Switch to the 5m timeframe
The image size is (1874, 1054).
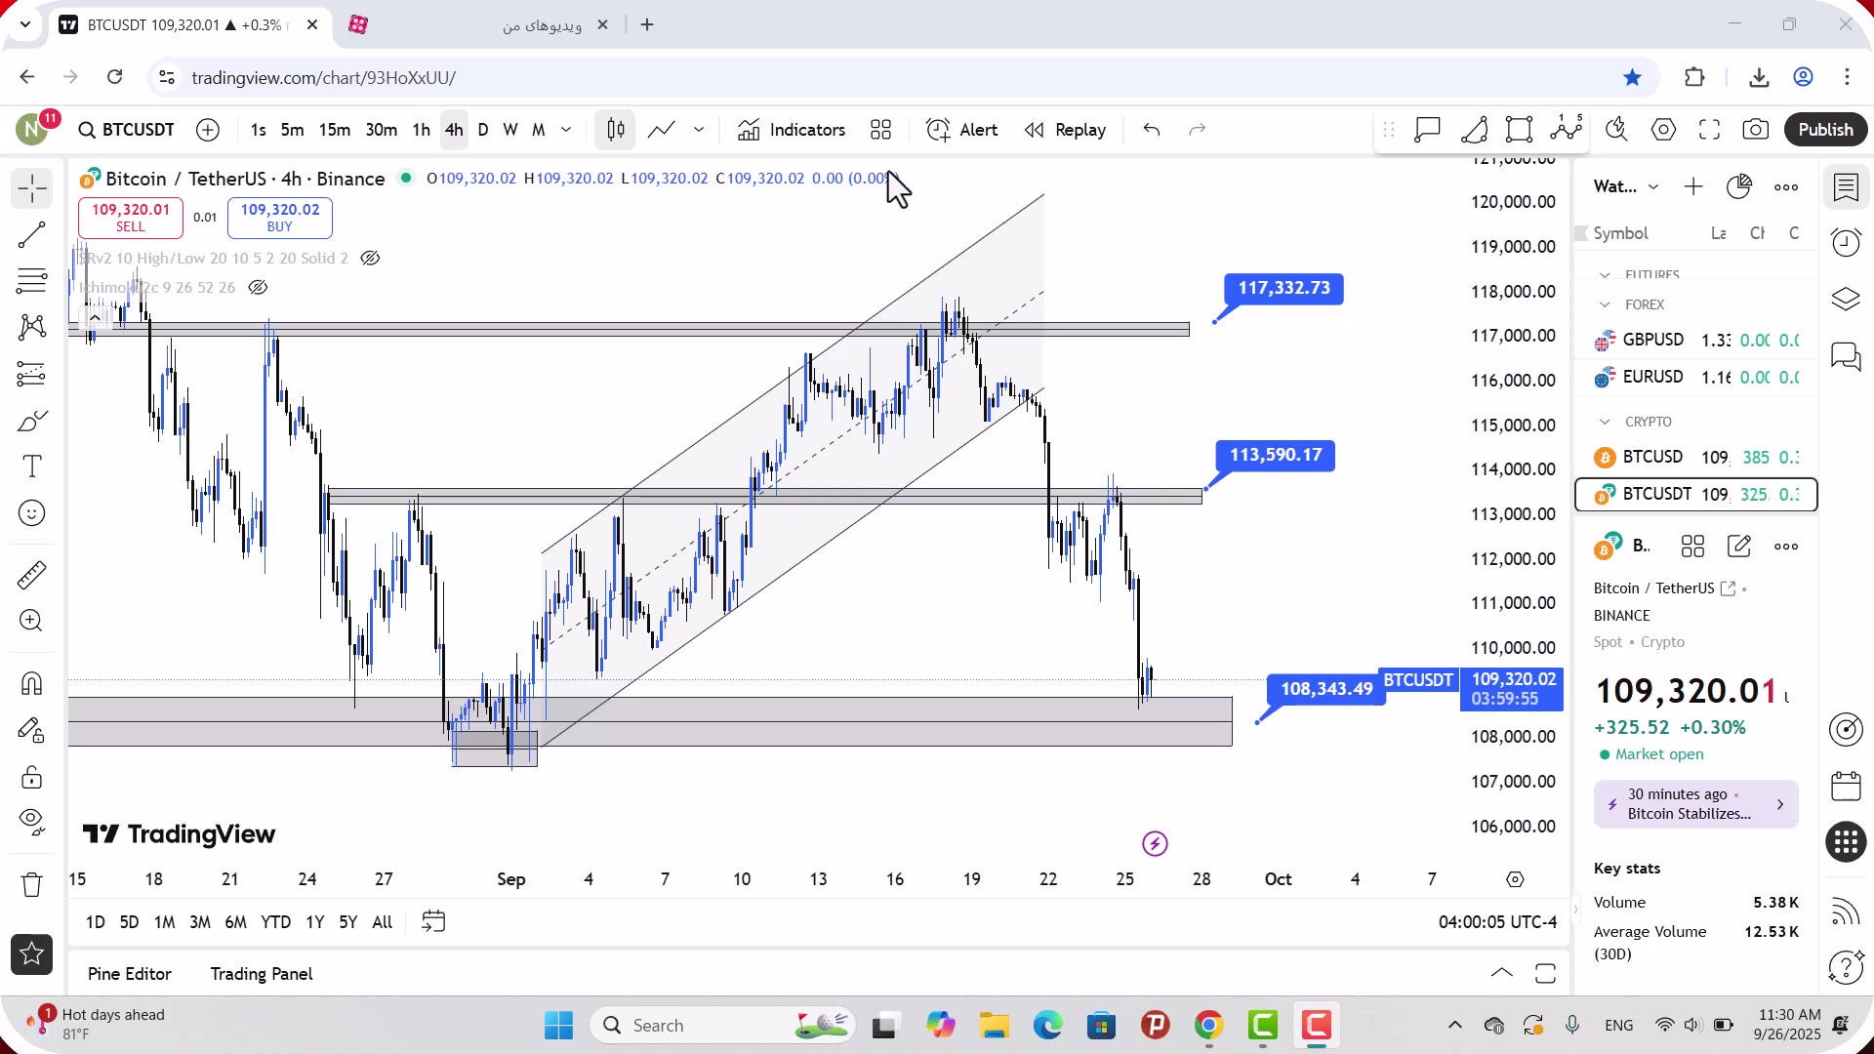coord(292,130)
